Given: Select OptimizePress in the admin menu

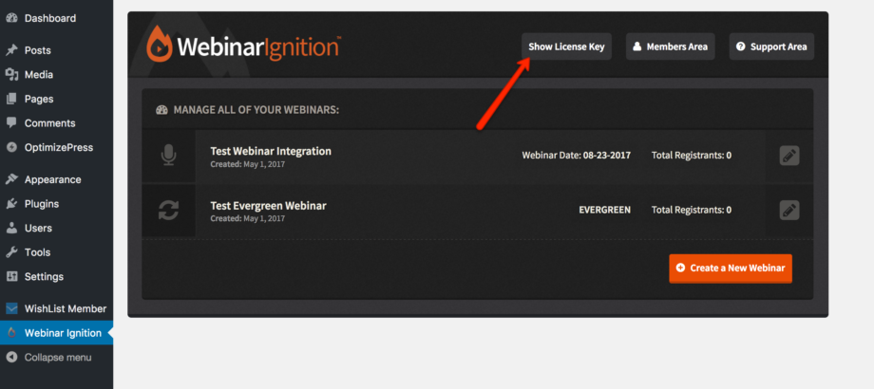Looking at the screenshot, I should [57, 147].
